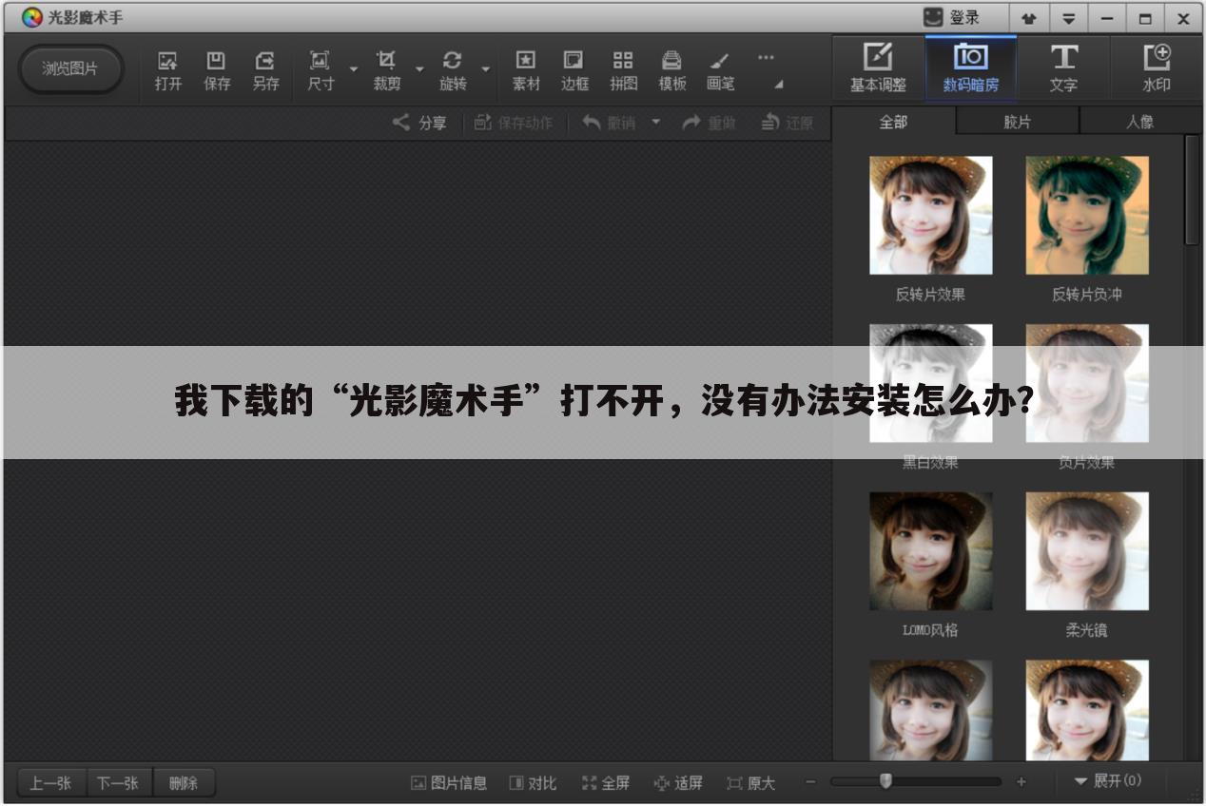Expand the 尺寸 size dropdown arrow

(x=354, y=69)
